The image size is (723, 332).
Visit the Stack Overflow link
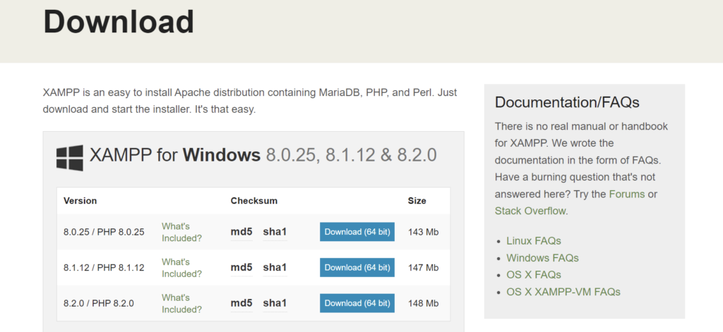[x=530, y=211]
